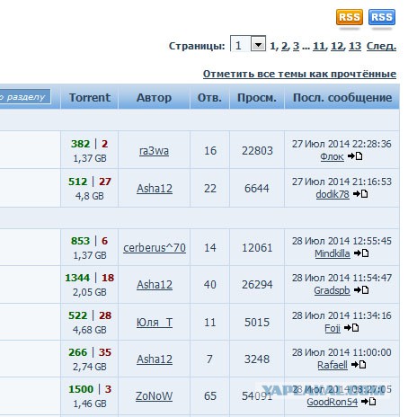View profile of author ZoNoW
Screen dimensions: 408x417
pyautogui.click(x=155, y=396)
